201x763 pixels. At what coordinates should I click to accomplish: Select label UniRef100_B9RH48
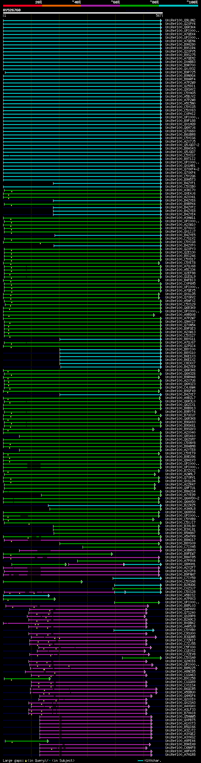pos(180,377)
